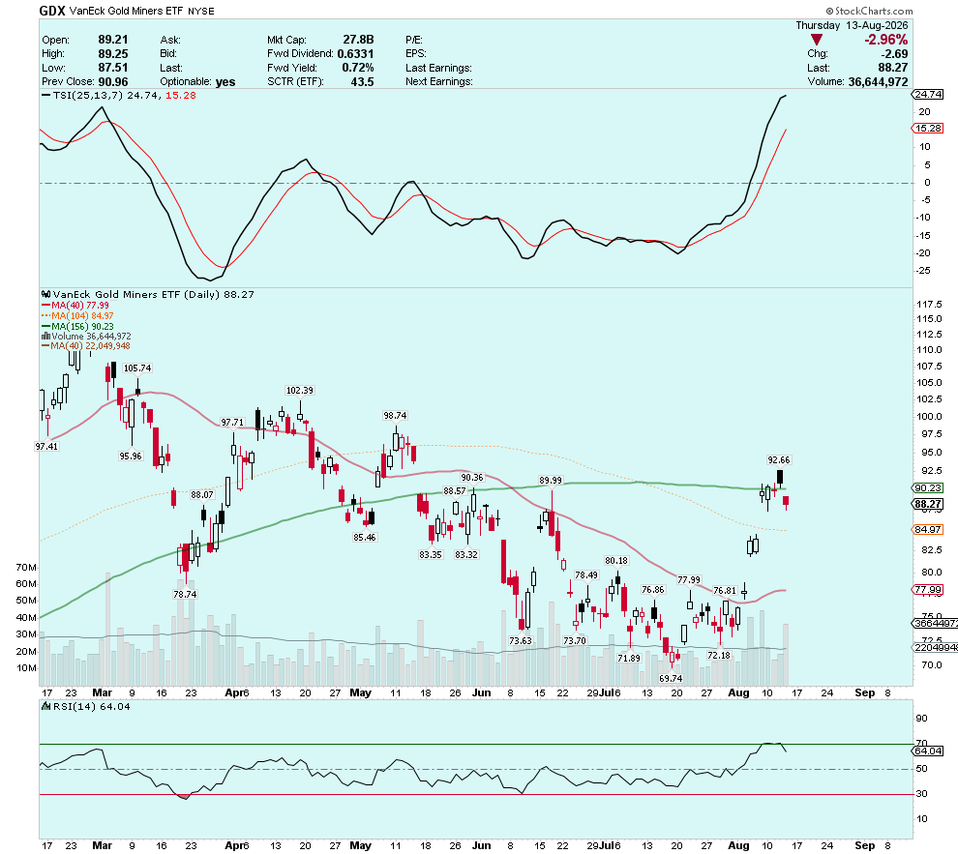The height and width of the screenshot is (854, 958).
Task: Click the TSI axis tag 24.74
Action: tap(927, 95)
